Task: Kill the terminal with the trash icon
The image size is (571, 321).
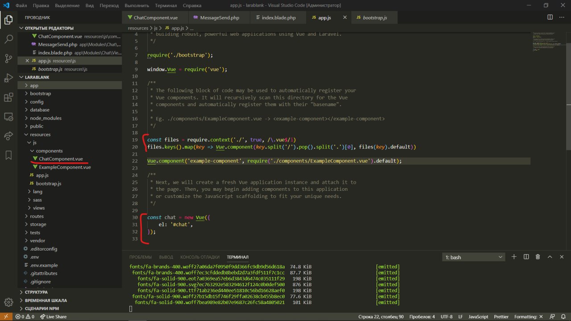Action: pos(538,257)
